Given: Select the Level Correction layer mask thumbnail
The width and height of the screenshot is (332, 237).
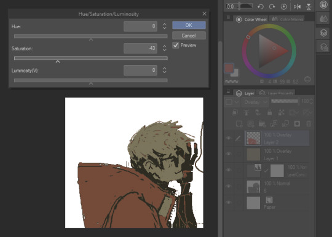Looking at the screenshot, I should click(x=277, y=171).
